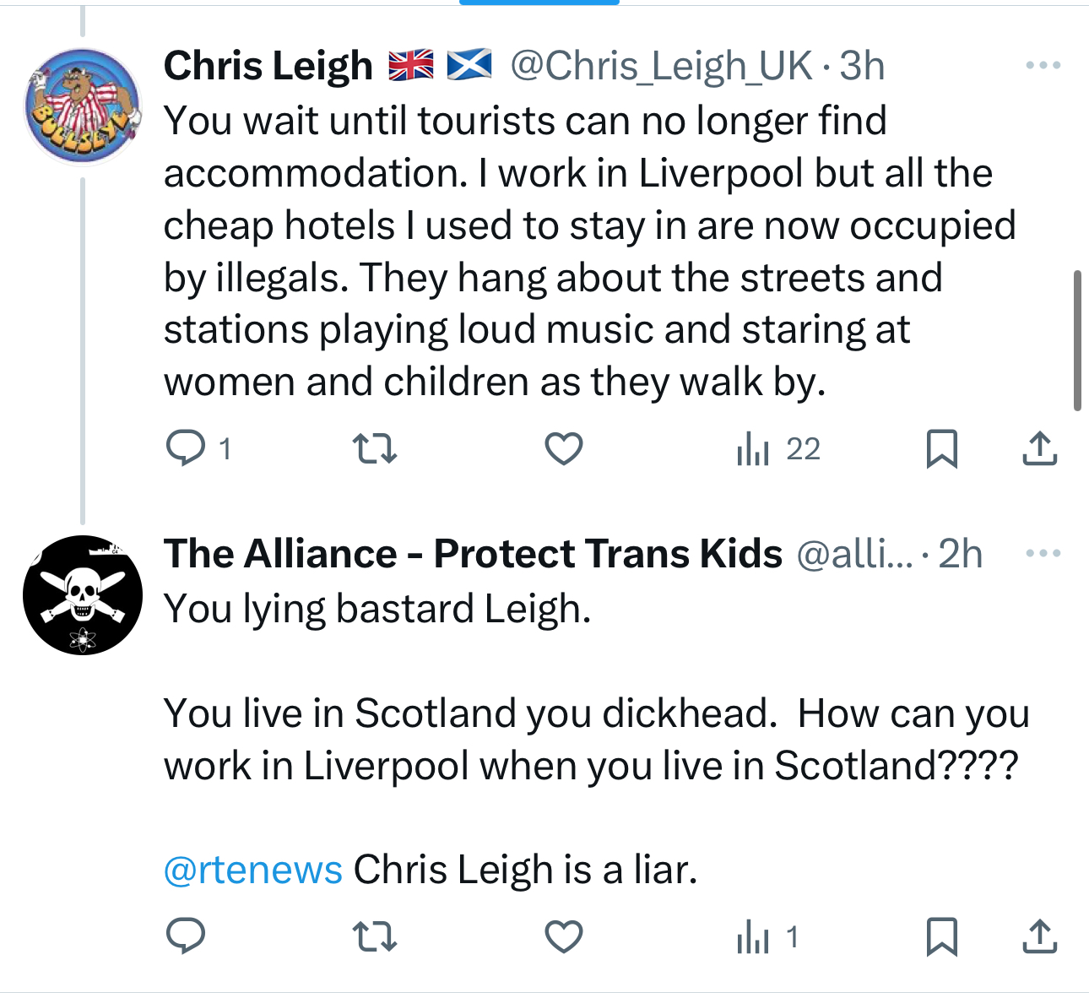Like Chris Leigh's tweet

[564, 448]
